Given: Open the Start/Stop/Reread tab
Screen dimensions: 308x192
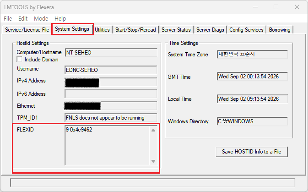Looking at the screenshot, I should click(x=135, y=30).
